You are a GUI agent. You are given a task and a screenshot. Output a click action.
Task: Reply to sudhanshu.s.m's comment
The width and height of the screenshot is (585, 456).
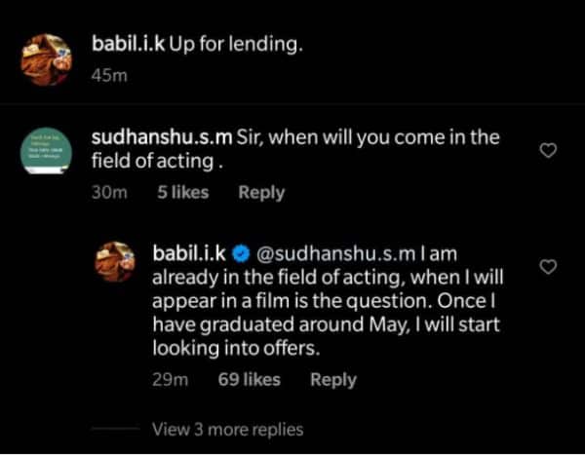click(261, 192)
